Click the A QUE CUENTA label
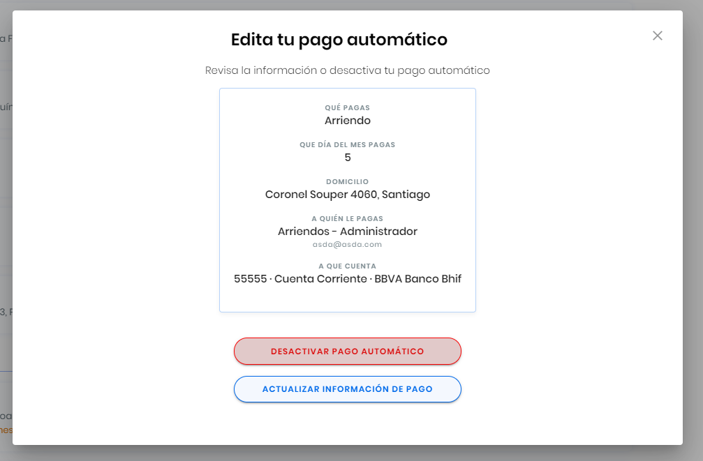 tap(347, 266)
